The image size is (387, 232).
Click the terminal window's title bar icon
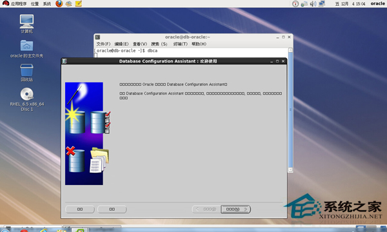pos(97,37)
